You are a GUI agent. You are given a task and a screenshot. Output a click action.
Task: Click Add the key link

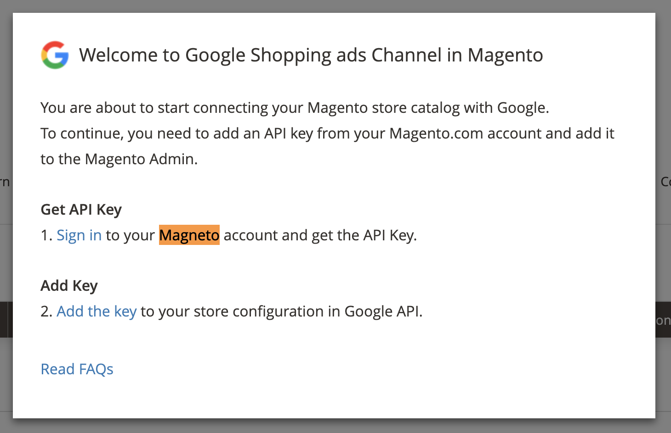pos(96,311)
